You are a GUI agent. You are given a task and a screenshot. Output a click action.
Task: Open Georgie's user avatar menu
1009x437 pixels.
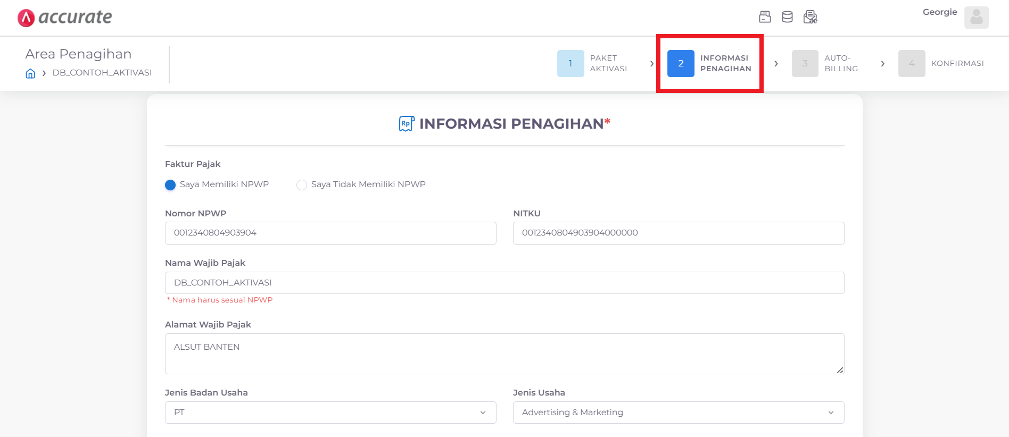pos(976,18)
